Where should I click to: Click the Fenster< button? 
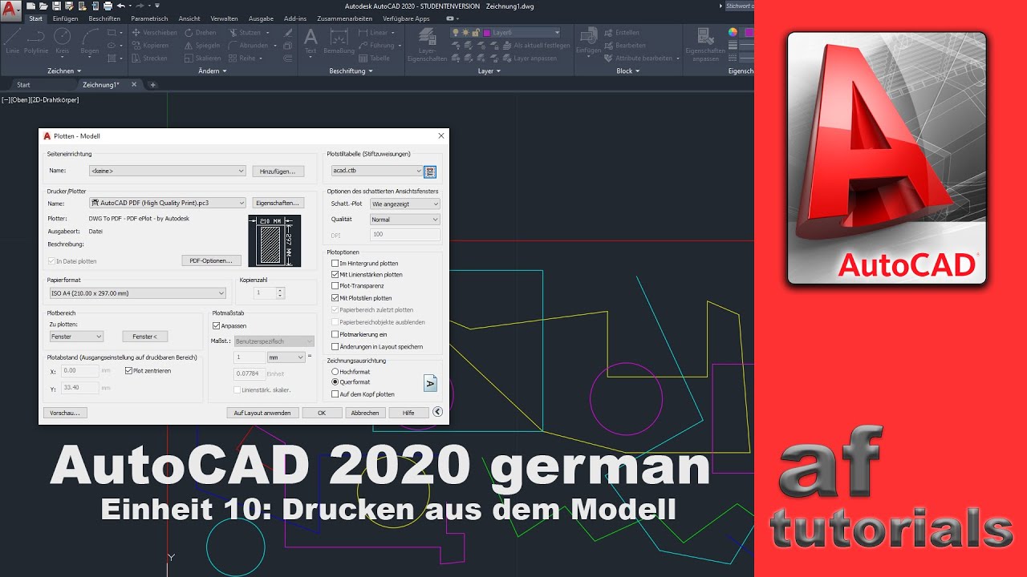point(145,337)
